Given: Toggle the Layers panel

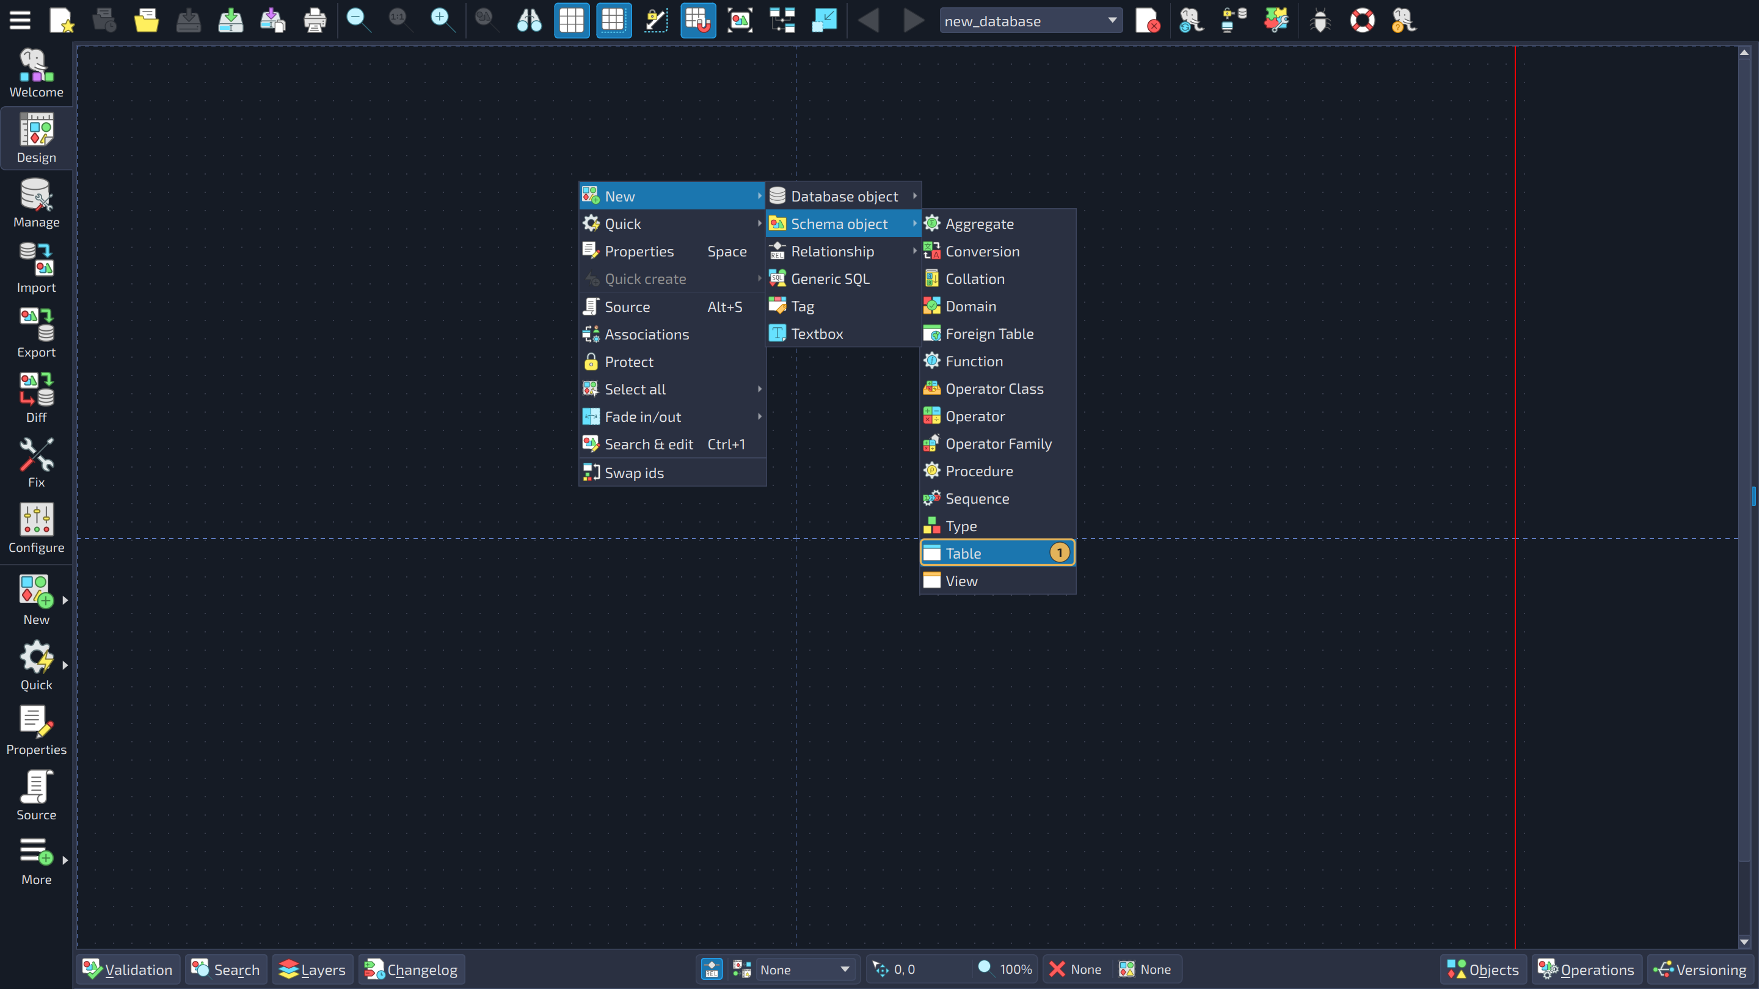Looking at the screenshot, I should (x=313, y=969).
